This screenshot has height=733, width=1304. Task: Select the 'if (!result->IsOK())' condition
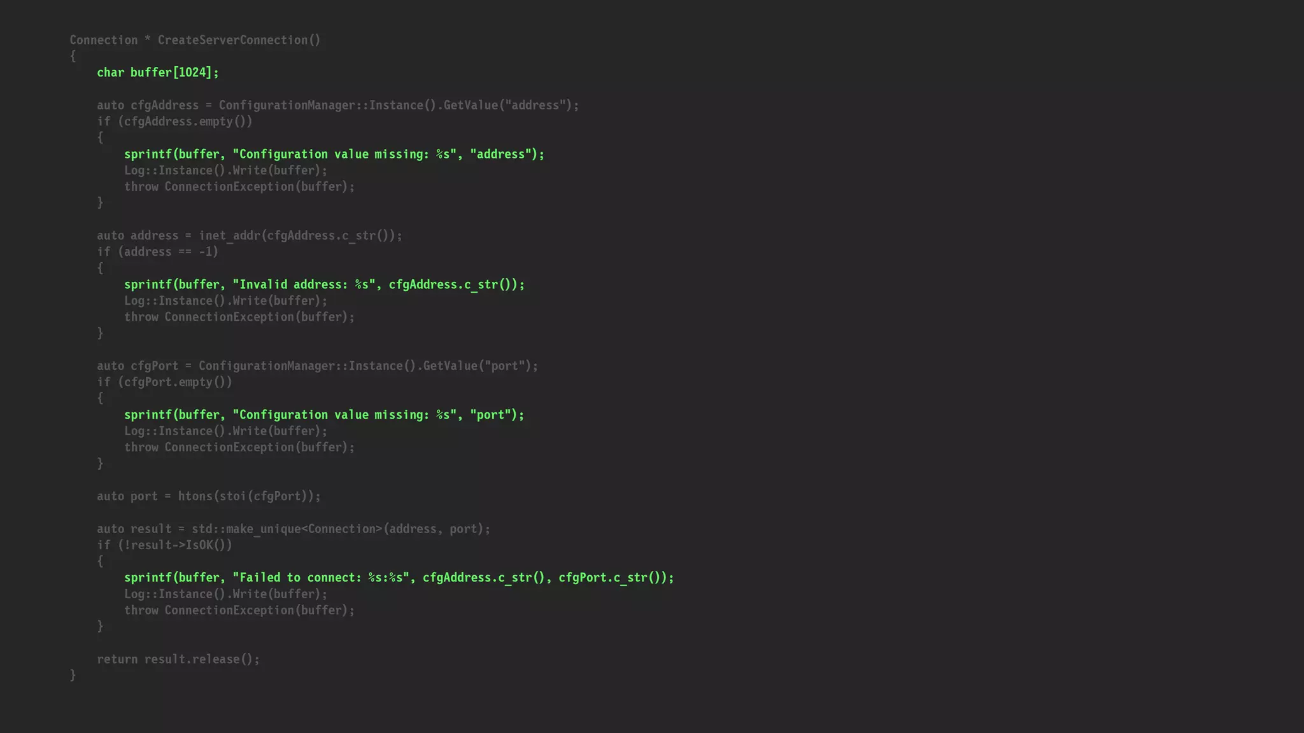pos(165,545)
